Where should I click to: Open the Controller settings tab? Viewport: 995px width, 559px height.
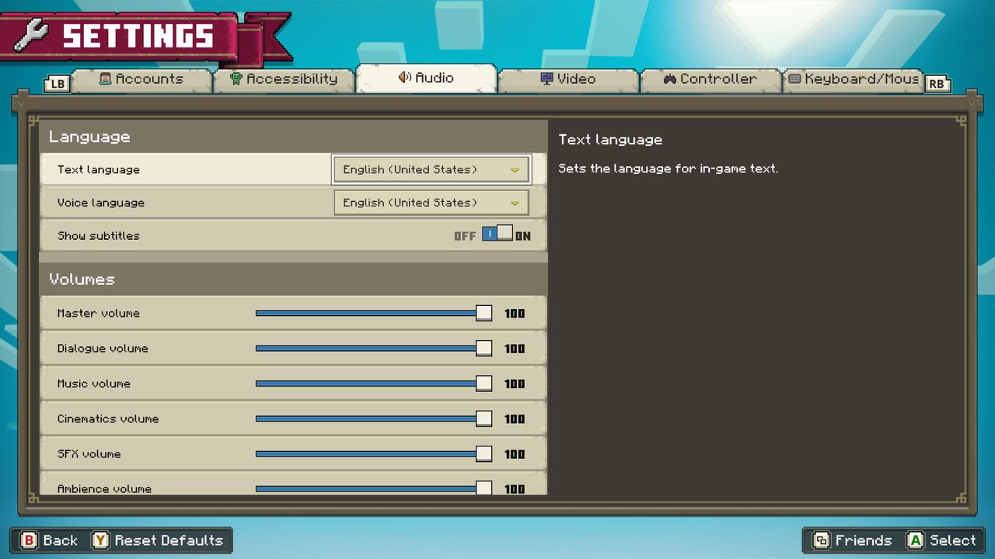710,80
